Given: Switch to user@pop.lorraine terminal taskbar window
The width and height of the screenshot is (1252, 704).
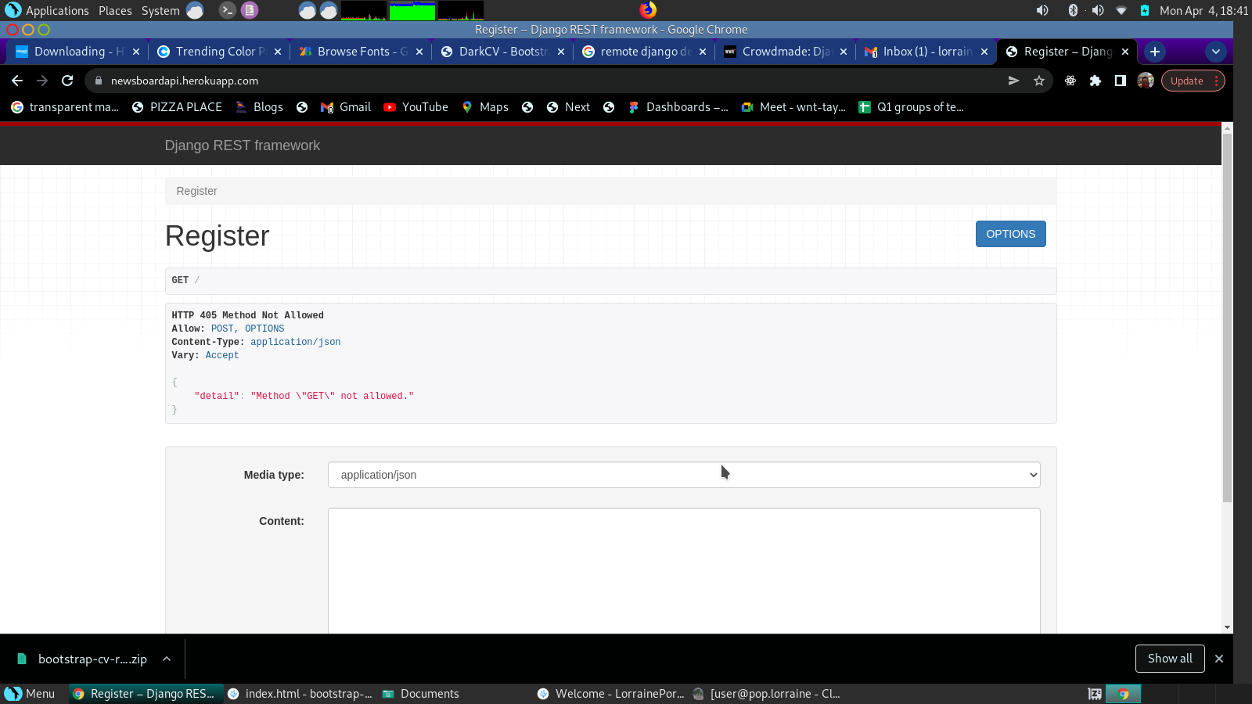Looking at the screenshot, I should pos(766,694).
